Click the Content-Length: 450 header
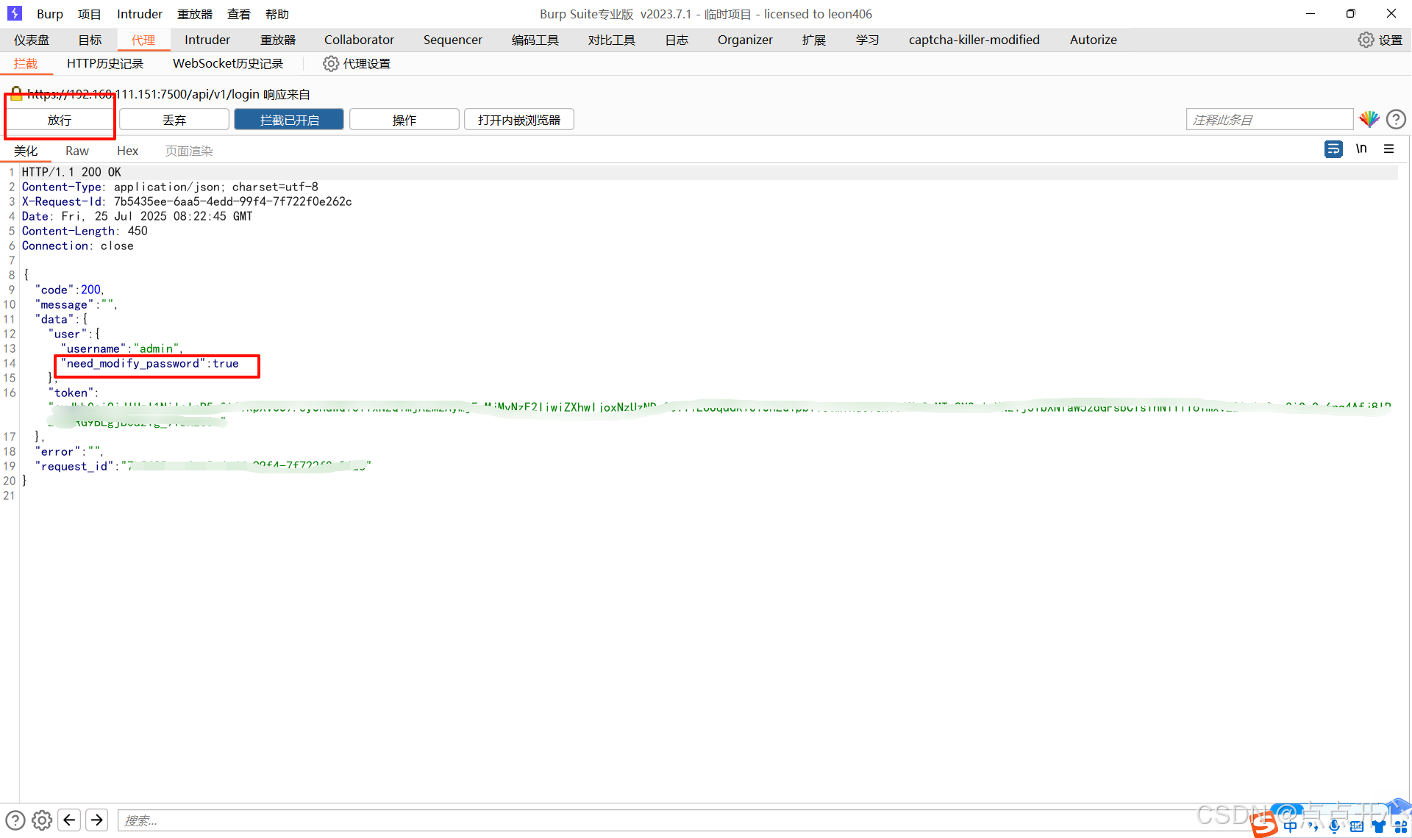This screenshot has width=1412, height=838. (x=85, y=231)
